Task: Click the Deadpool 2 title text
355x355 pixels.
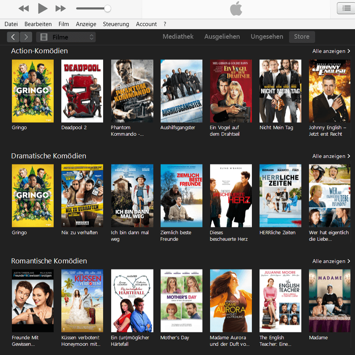Action: tap(74, 128)
